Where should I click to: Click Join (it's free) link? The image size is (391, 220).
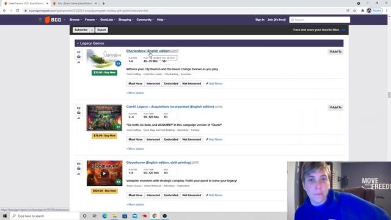pyautogui.click(x=277, y=20)
